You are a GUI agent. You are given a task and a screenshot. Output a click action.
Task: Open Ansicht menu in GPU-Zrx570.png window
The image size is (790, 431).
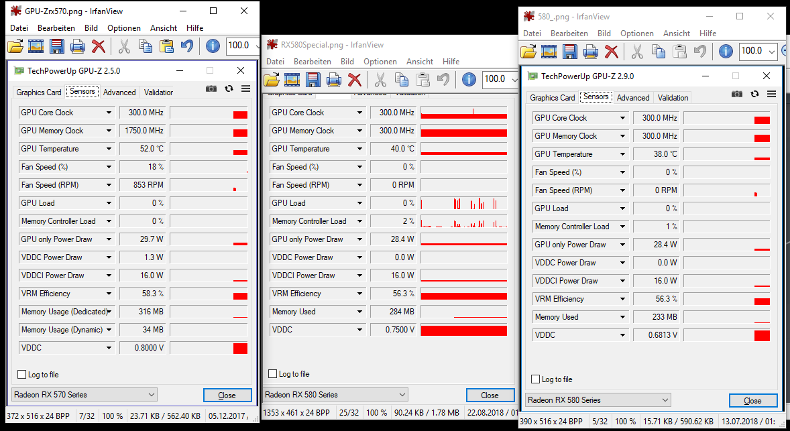click(x=163, y=28)
